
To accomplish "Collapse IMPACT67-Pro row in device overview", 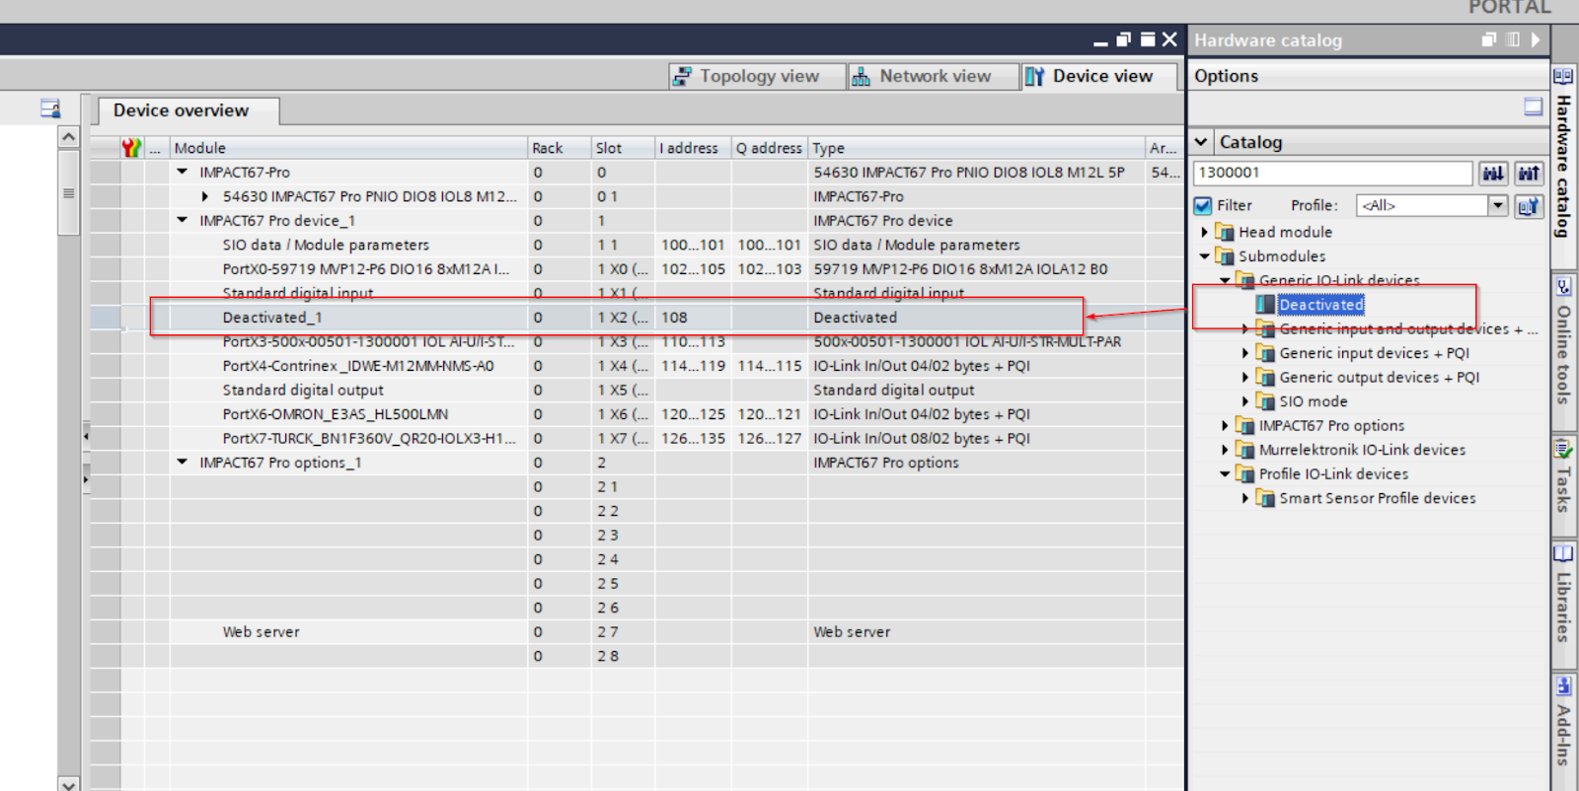I will [183, 172].
